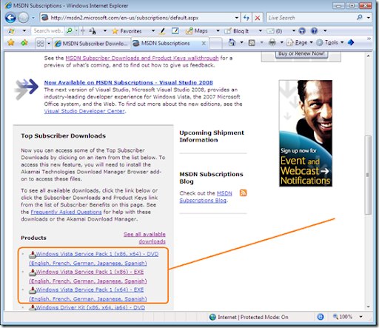Open the MSDN Subscriptions Blog link

(x=206, y=197)
